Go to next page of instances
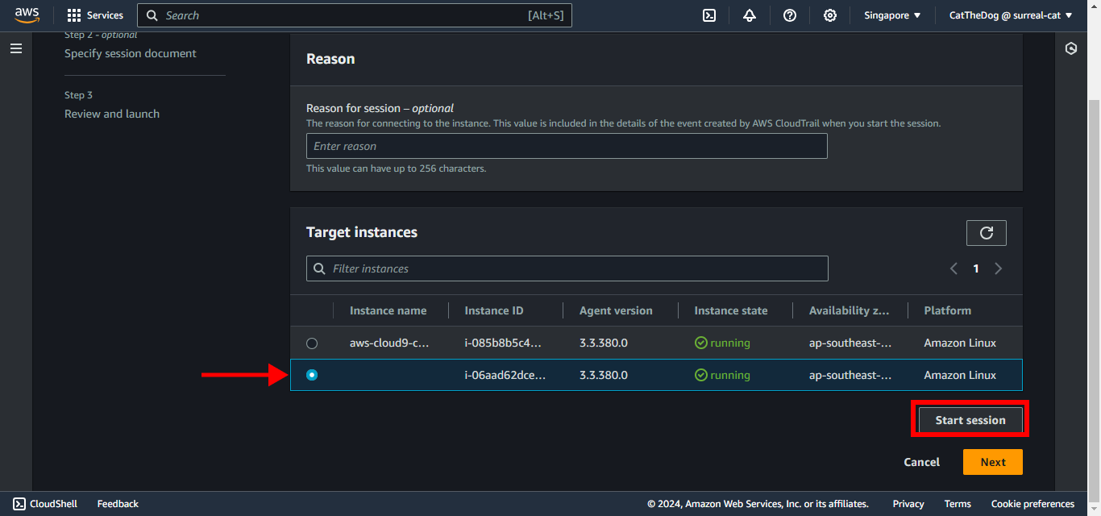1101x516 pixels. [x=999, y=268]
